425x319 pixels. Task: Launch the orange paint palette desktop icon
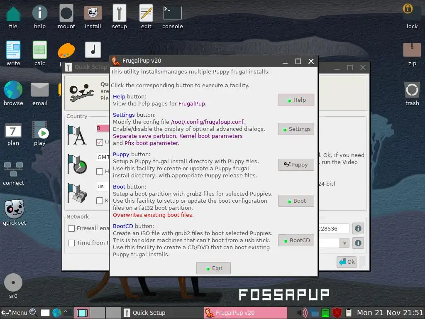point(66,50)
